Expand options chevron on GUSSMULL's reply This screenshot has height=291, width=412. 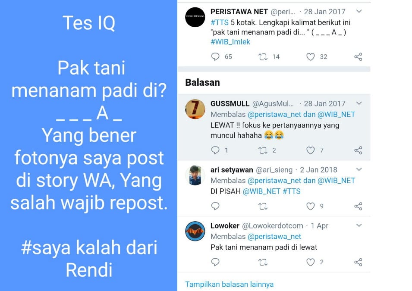pyautogui.click(x=359, y=103)
